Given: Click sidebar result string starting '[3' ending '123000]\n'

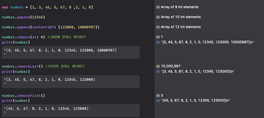Looking at the screenshot, I should click(x=198, y=71).
